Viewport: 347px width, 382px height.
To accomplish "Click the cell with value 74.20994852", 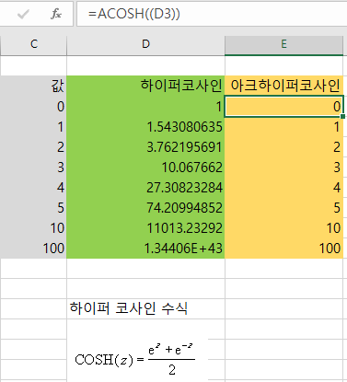I will pos(145,208).
